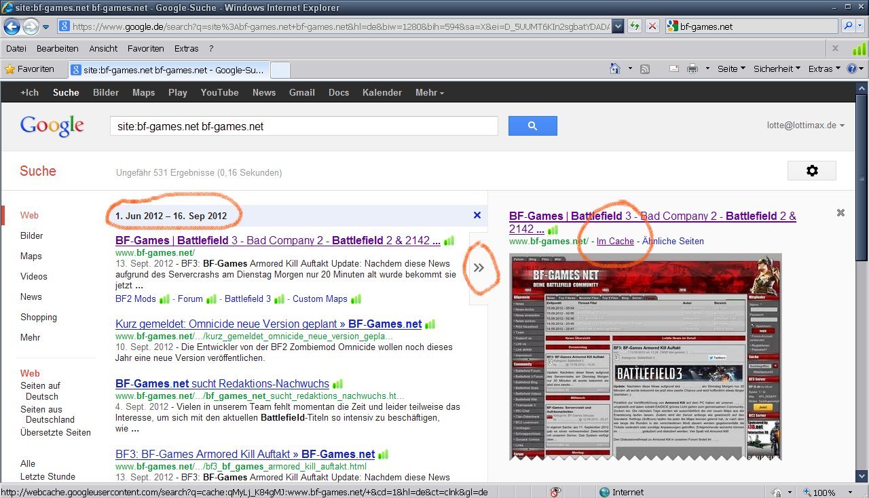Click the double-arrow preview expander

[479, 267]
